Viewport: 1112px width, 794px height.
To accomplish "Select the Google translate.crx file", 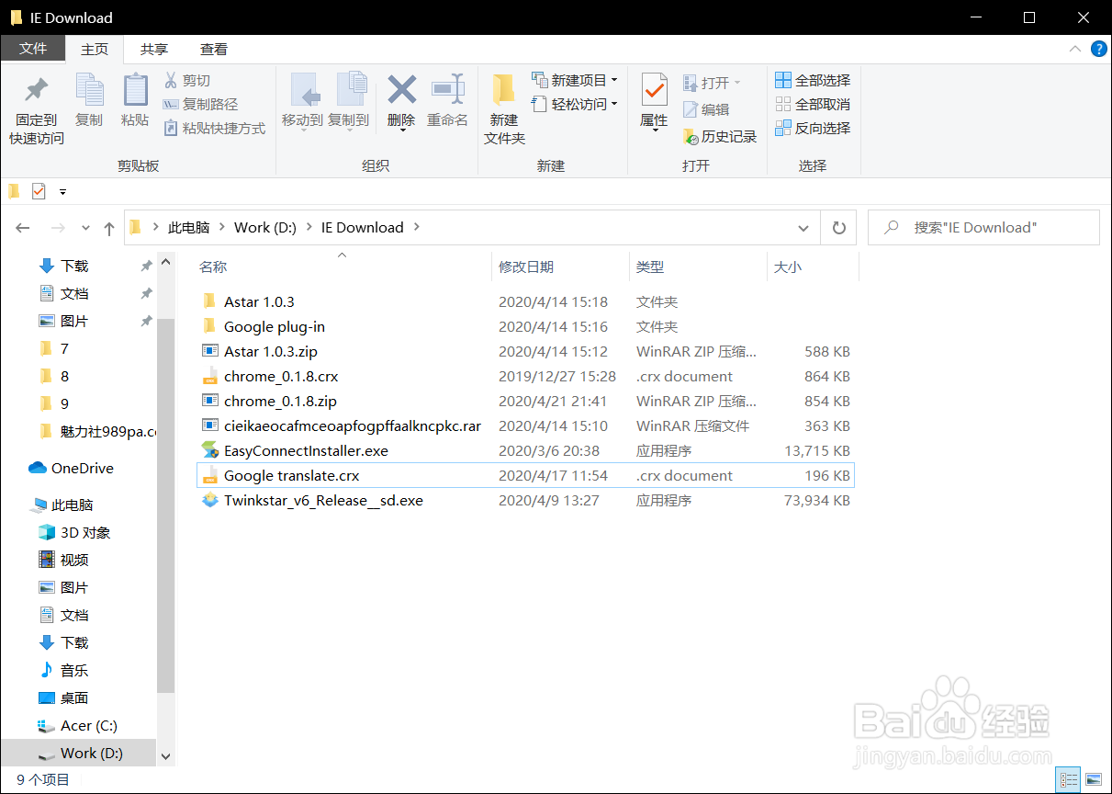I will pos(525,475).
